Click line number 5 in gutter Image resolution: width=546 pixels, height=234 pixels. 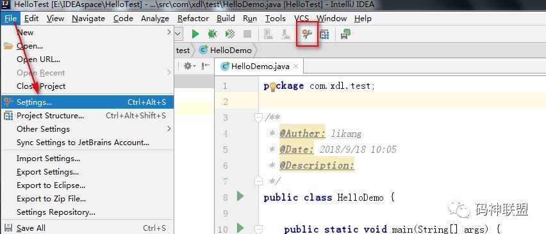(225, 150)
